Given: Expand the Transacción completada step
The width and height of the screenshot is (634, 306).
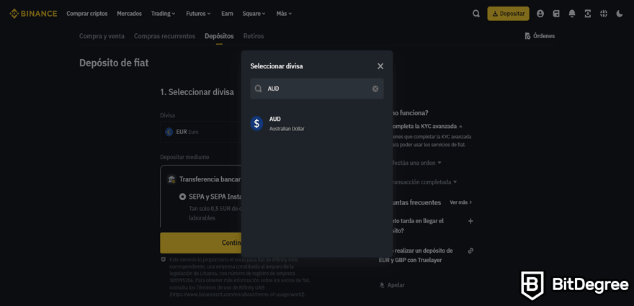Looking at the screenshot, I should point(455,182).
